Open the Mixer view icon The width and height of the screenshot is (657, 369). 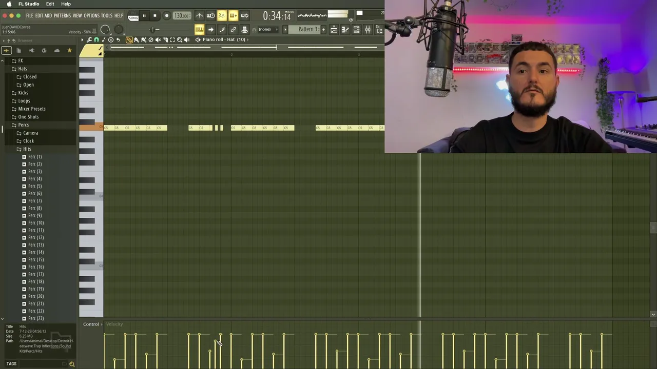(x=368, y=29)
